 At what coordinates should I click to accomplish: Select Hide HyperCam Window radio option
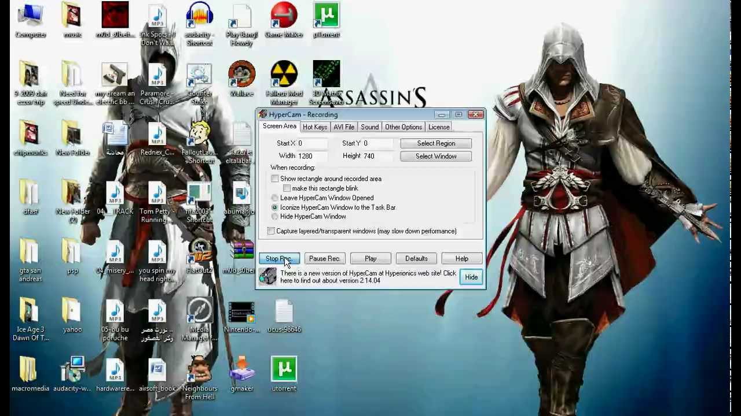coord(275,217)
